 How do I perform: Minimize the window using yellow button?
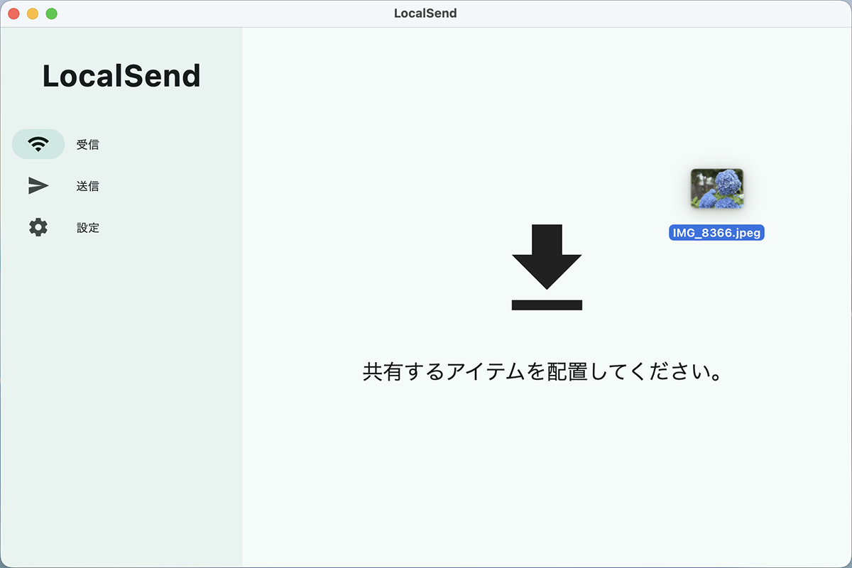[x=32, y=13]
